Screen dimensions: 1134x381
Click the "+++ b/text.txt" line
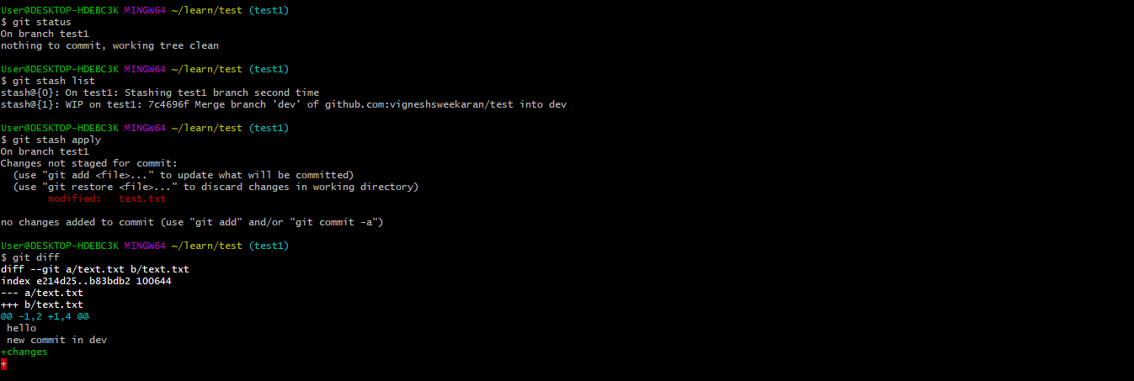pyautogui.click(x=42, y=304)
